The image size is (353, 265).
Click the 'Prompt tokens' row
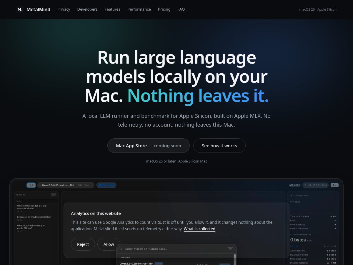313,225
